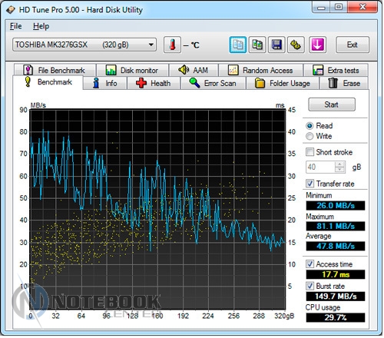The image size is (384, 338).
Task: Click the magenta down-arrow minimize-to-tray icon
Action: click(x=317, y=45)
